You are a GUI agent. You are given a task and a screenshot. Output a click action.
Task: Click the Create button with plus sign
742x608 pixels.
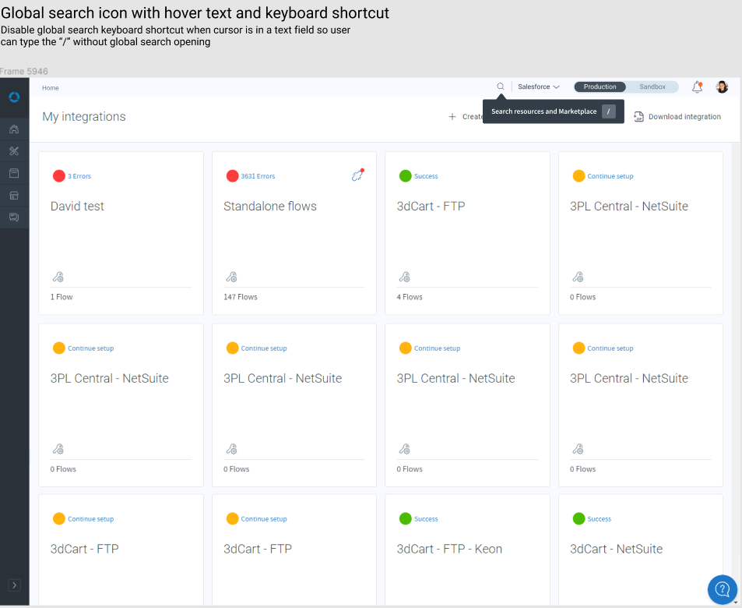pyautogui.click(x=466, y=117)
